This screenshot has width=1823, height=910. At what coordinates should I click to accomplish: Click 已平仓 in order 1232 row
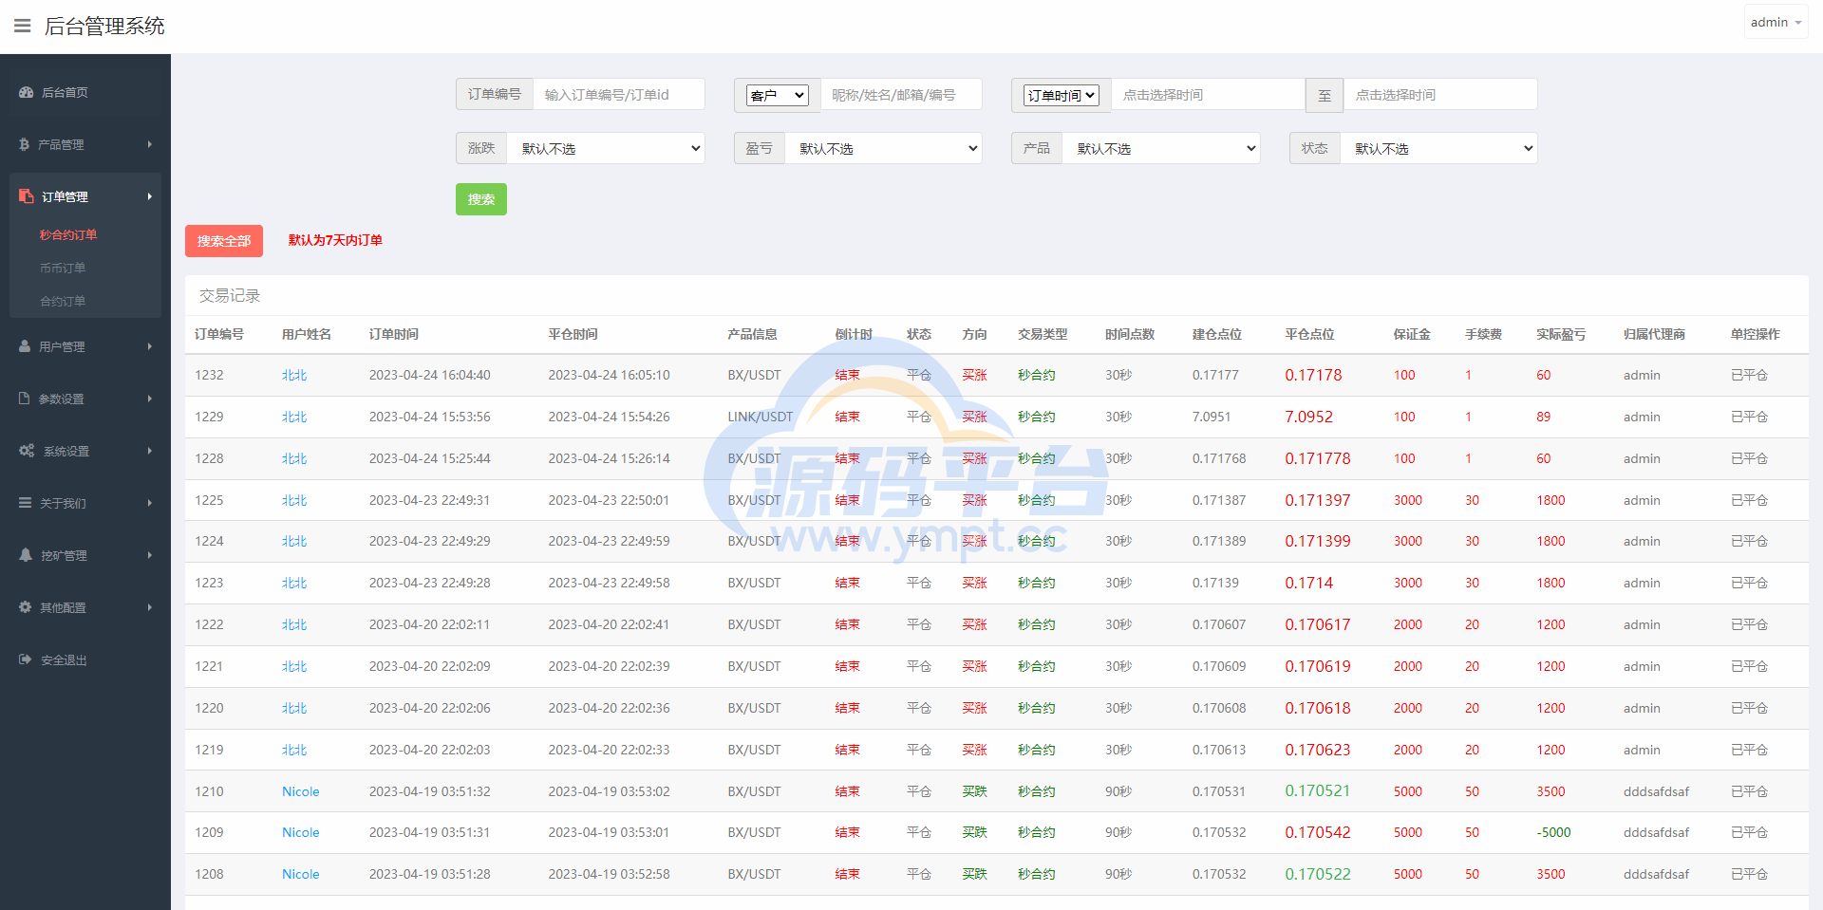pyautogui.click(x=1749, y=375)
